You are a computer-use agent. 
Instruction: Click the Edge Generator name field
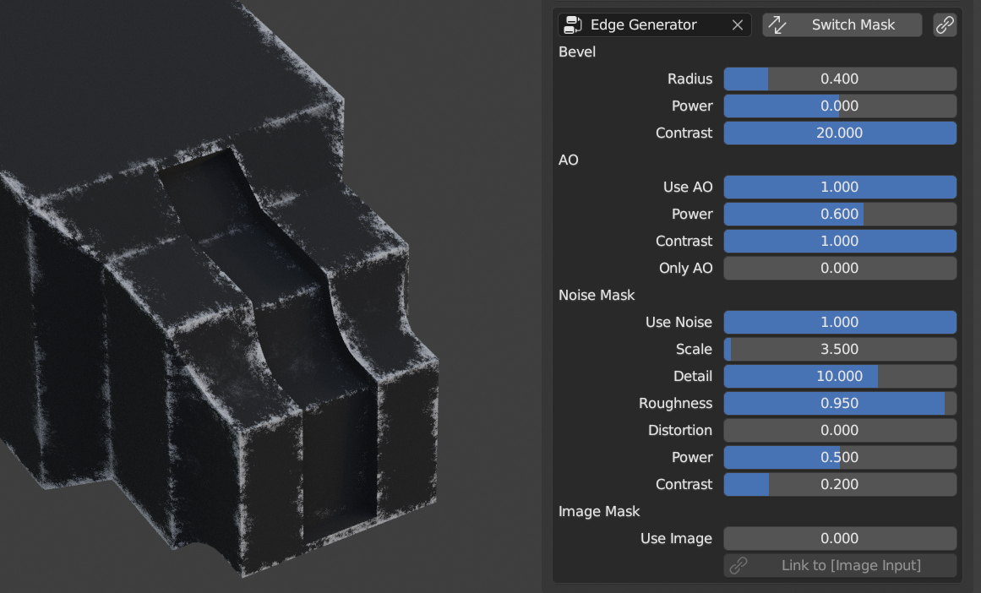pos(654,25)
